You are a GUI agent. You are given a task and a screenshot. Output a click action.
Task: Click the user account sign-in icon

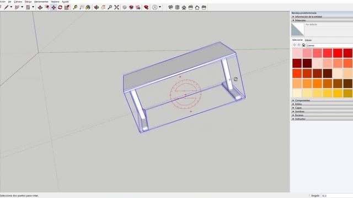(x=154, y=7)
